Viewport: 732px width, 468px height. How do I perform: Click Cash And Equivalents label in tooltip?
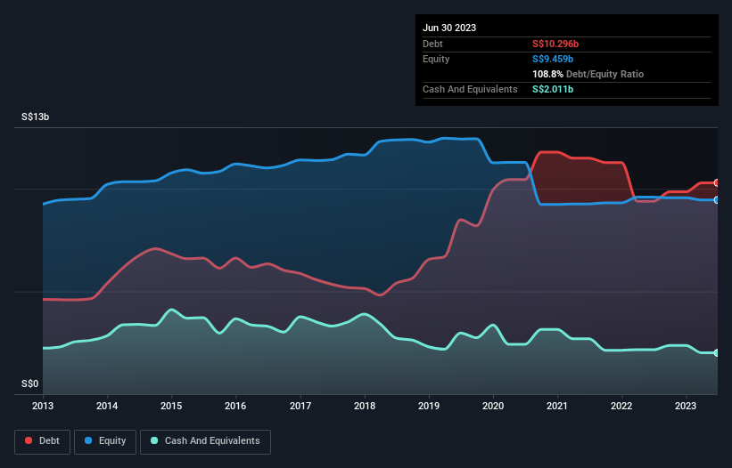click(470, 89)
